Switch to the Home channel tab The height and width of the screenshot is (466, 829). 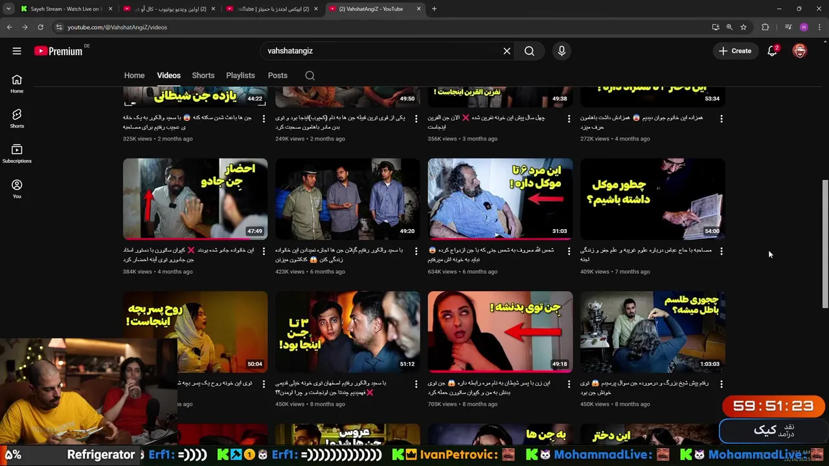point(135,76)
